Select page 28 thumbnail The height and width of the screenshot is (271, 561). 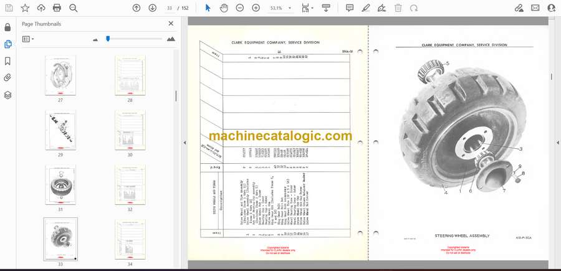[130, 75]
